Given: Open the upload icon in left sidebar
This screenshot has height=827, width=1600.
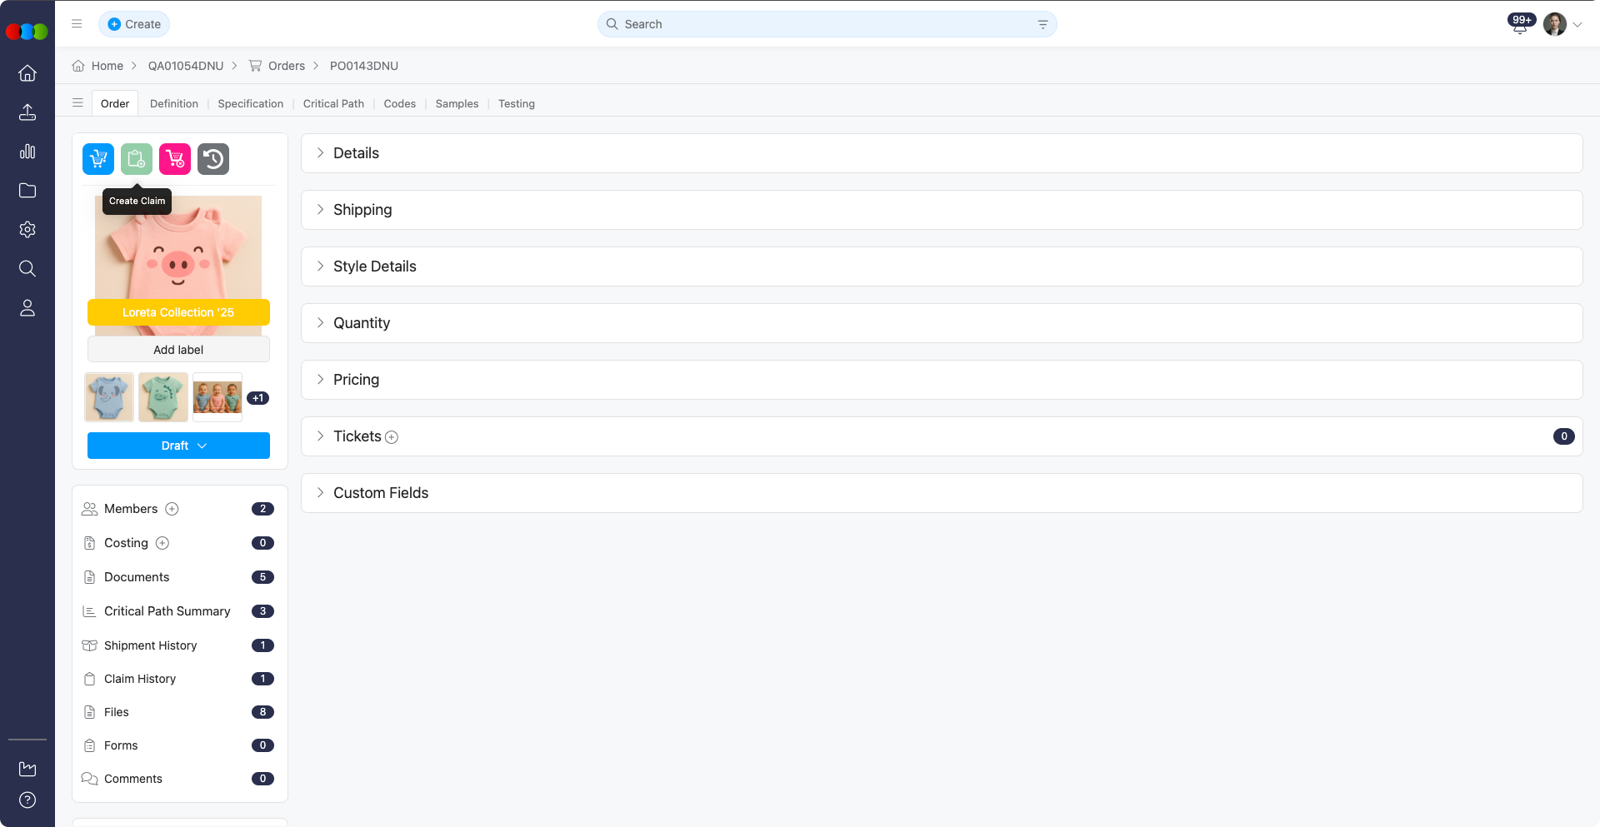Looking at the screenshot, I should (x=27, y=112).
